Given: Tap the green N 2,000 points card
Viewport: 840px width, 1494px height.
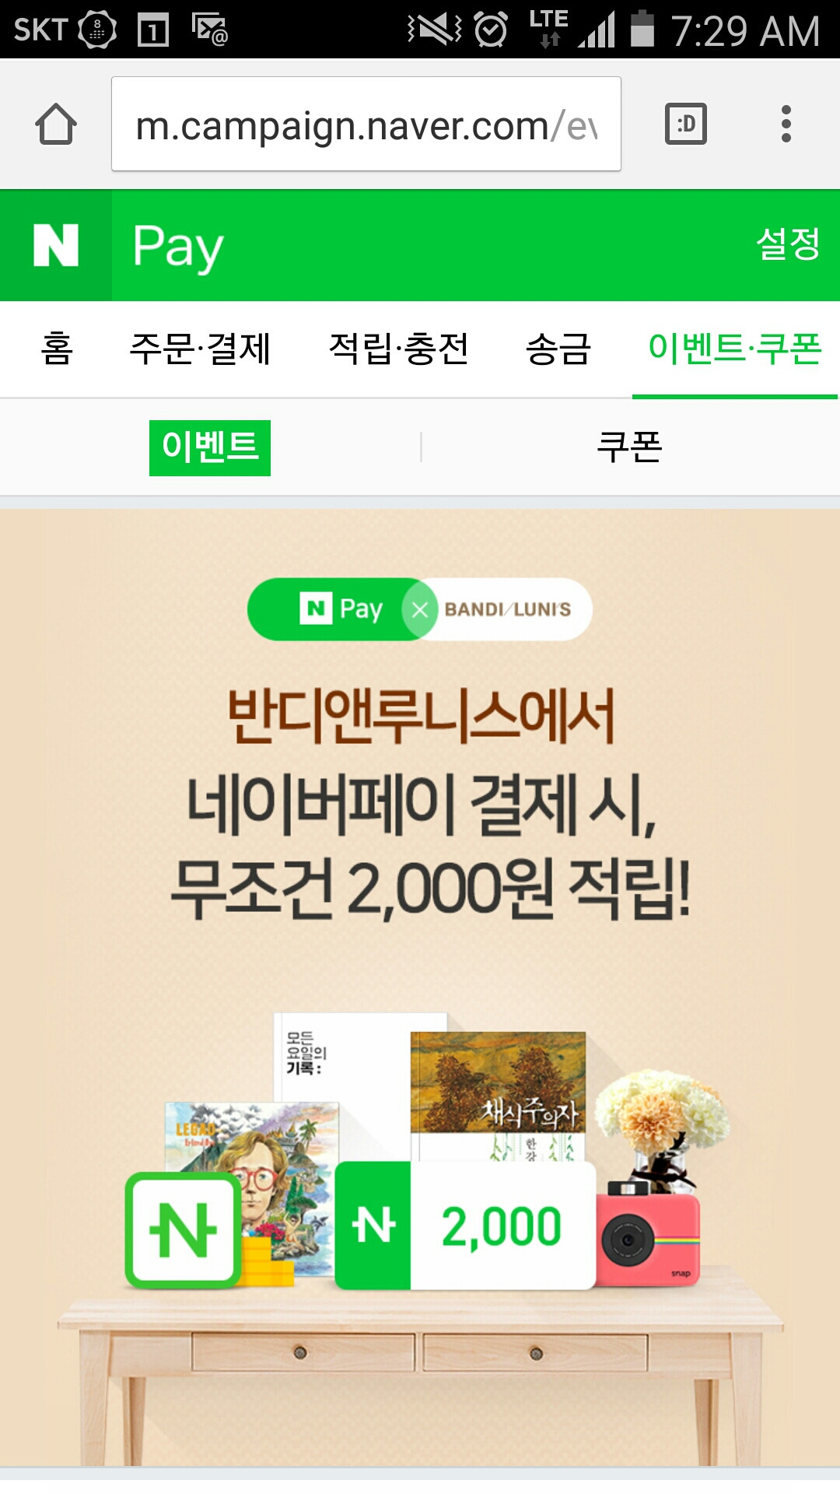Looking at the screenshot, I should tap(465, 1226).
